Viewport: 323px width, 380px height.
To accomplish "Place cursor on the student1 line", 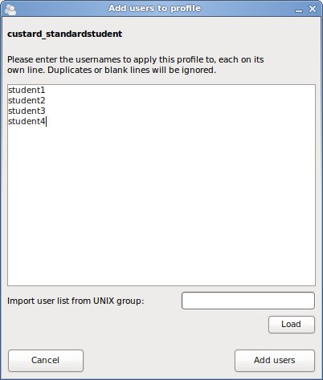I will click(x=27, y=90).
